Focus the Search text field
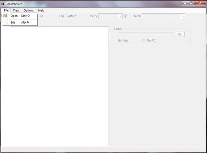The width and height of the screenshot is (207, 153). (145, 34)
